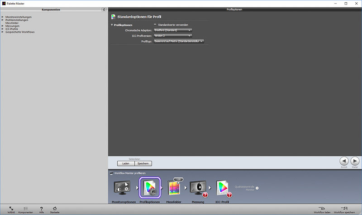Select the Messfelder color patches step

pos(174,188)
